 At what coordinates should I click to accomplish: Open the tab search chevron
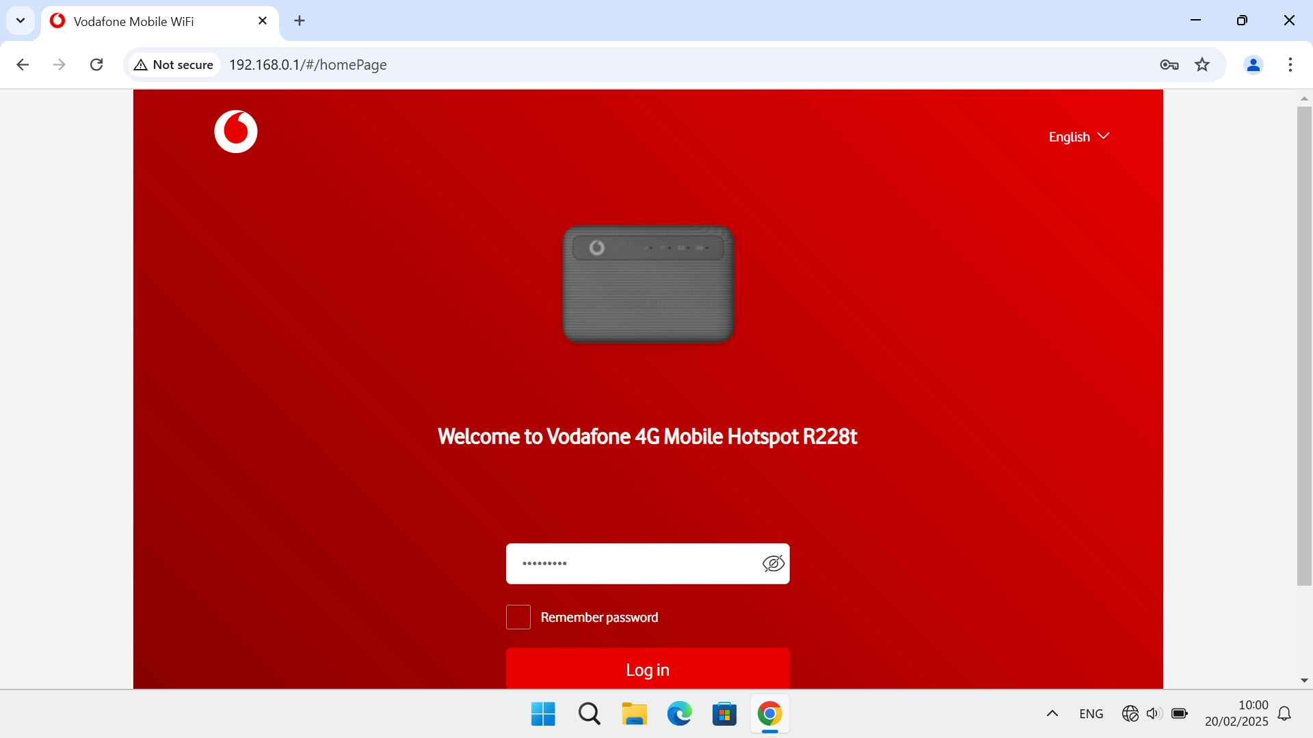click(21, 20)
